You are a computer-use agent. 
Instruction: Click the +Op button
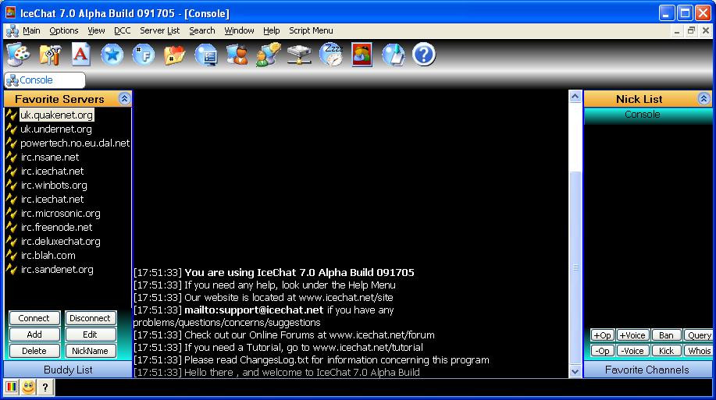602,335
